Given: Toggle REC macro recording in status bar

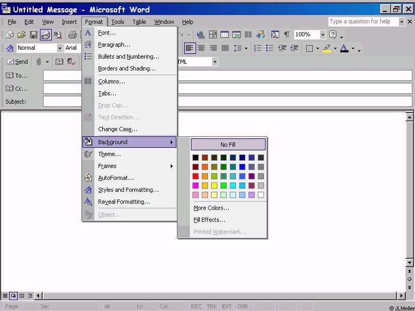Looking at the screenshot, I should coord(196,306).
